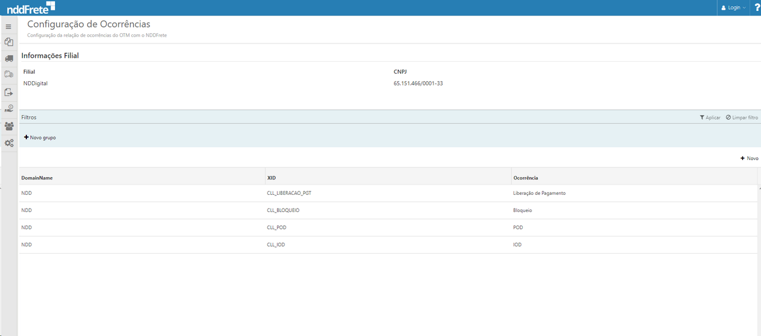The width and height of the screenshot is (761, 336).
Task: Click the help question mark icon
Action: coord(757,7)
